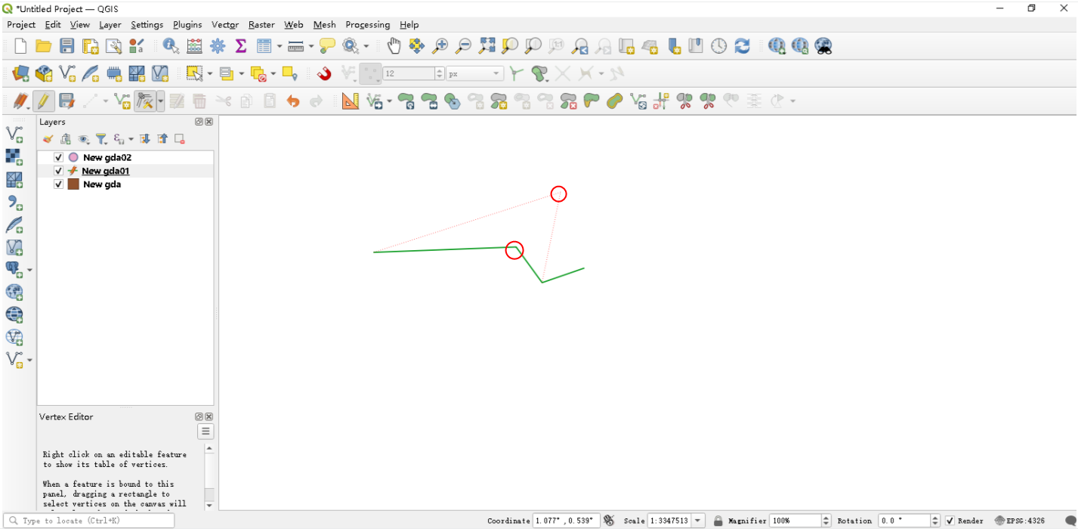Image resolution: width=1078 pixels, height=529 pixels.
Task: Open the attribute table icon
Action: tap(264, 46)
